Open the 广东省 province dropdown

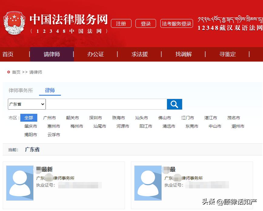pos(26,104)
